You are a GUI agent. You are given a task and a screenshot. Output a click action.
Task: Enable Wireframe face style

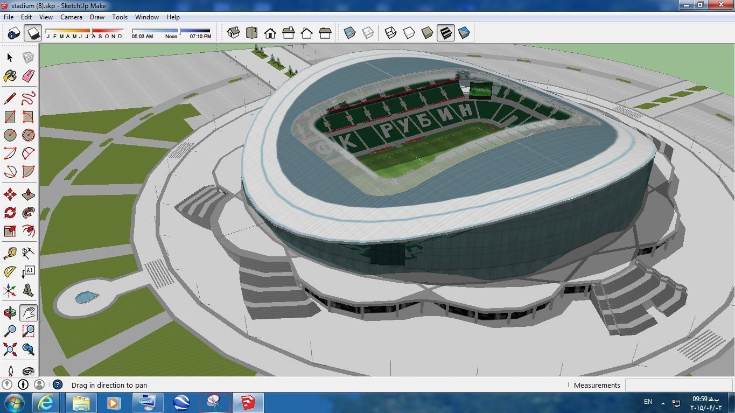[390, 33]
